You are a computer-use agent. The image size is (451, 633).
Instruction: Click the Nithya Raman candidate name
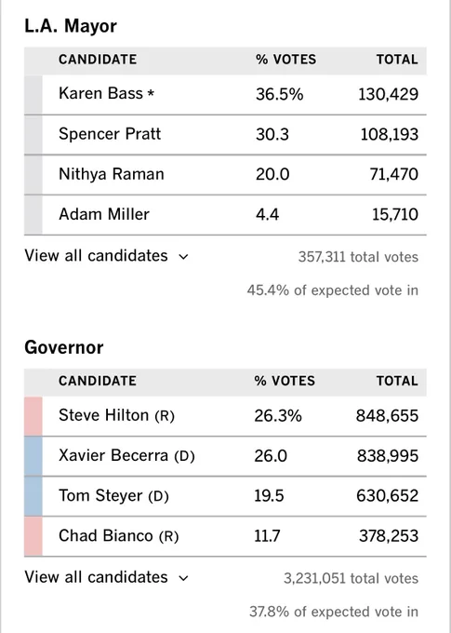point(112,174)
